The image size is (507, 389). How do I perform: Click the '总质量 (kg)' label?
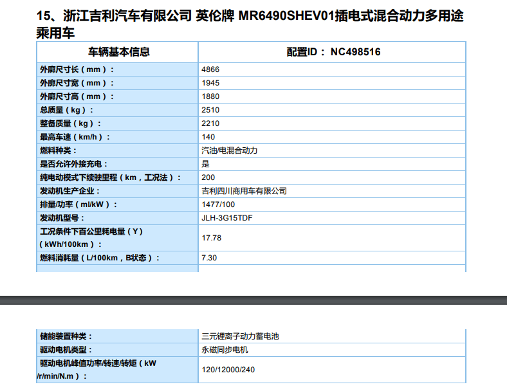pos(66,110)
